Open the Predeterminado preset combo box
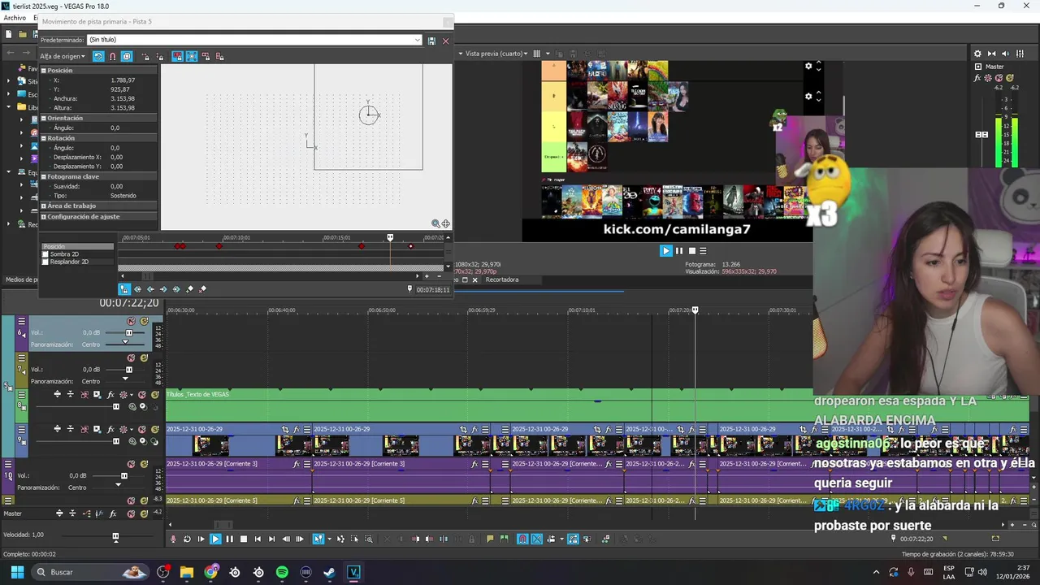Image resolution: width=1040 pixels, height=585 pixels. 255,40
